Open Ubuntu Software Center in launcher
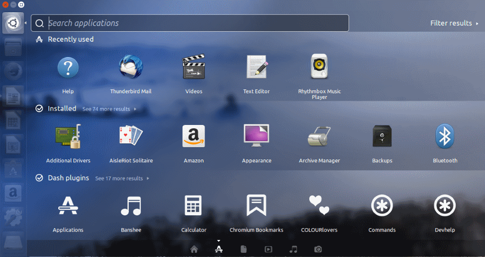This screenshot has height=257, width=485. coord(13,169)
